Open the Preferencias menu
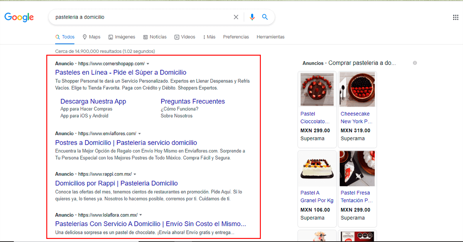This screenshot has width=463, height=242. (x=236, y=37)
